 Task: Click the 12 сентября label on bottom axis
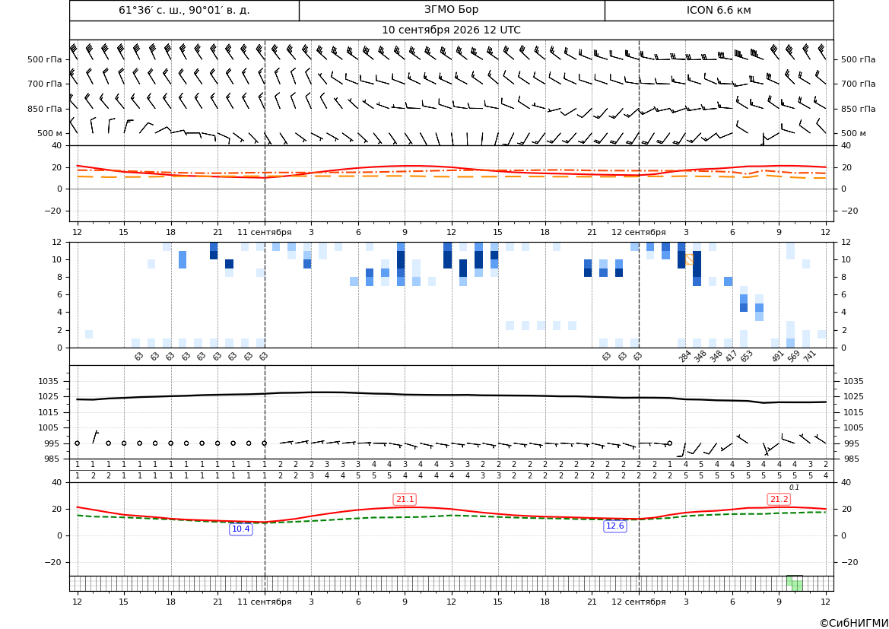click(x=638, y=601)
